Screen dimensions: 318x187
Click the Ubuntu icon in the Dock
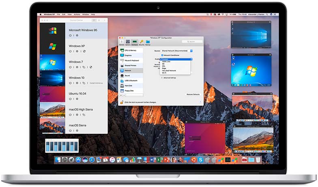point(194,160)
